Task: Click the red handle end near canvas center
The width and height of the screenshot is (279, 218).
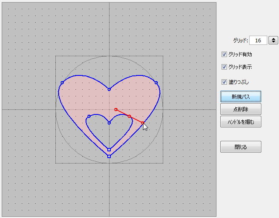Action: pos(116,109)
